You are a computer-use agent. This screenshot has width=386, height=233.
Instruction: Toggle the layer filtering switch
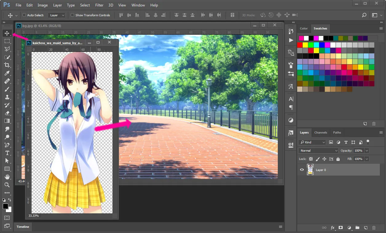pyautogui.click(x=368, y=142)
